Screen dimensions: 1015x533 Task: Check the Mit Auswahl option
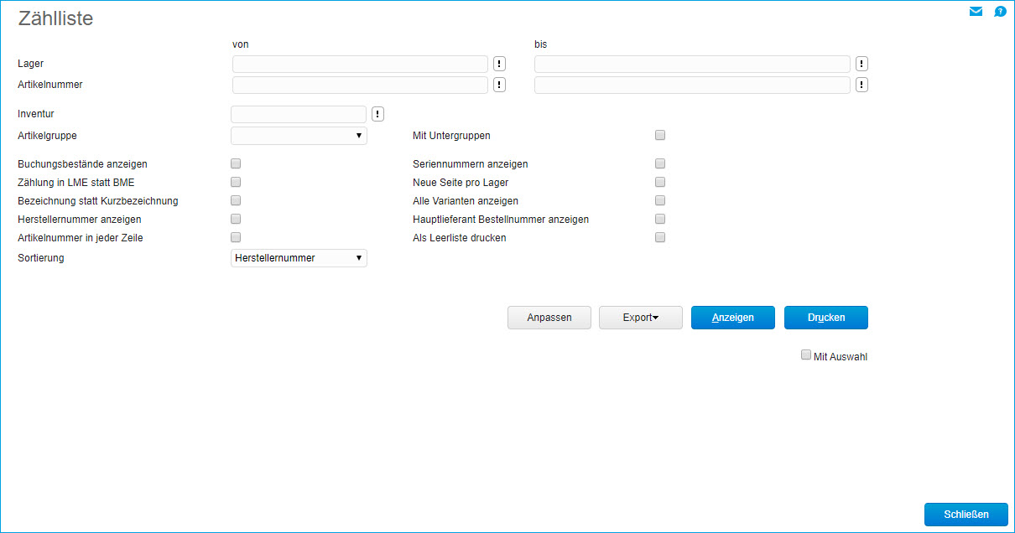point(806,355)
